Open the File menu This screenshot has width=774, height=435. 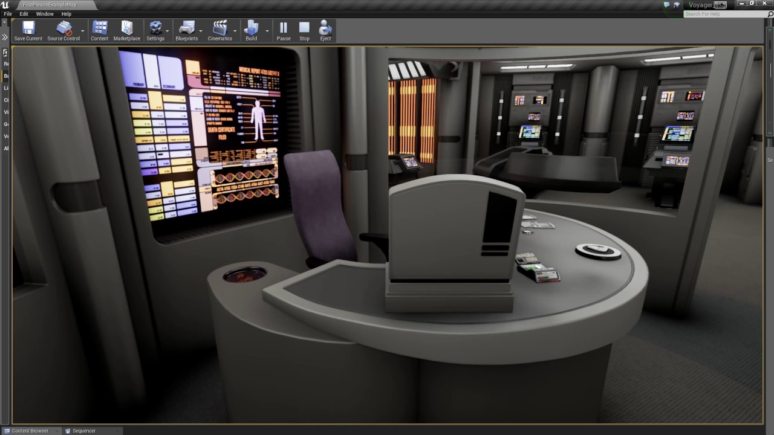pos(8,14)
